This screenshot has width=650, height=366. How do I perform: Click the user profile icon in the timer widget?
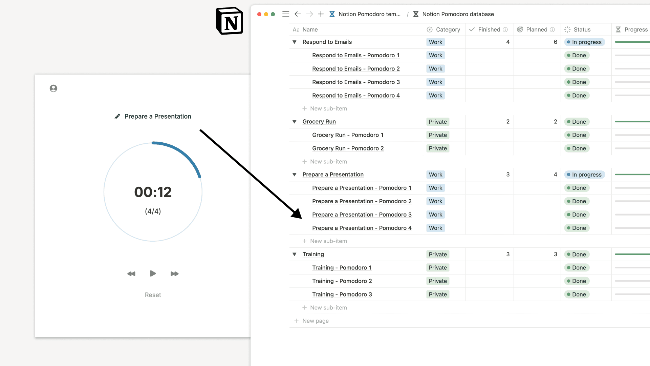pyautogui.click(x=53, y=88)
